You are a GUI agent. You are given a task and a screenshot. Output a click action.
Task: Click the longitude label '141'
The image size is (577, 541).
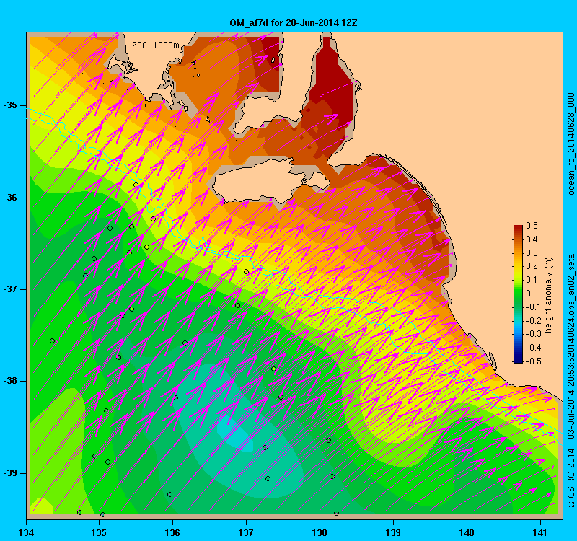pyautogui.click(x=540, y=533)
